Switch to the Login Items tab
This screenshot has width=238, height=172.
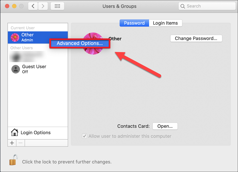(165, 23)
